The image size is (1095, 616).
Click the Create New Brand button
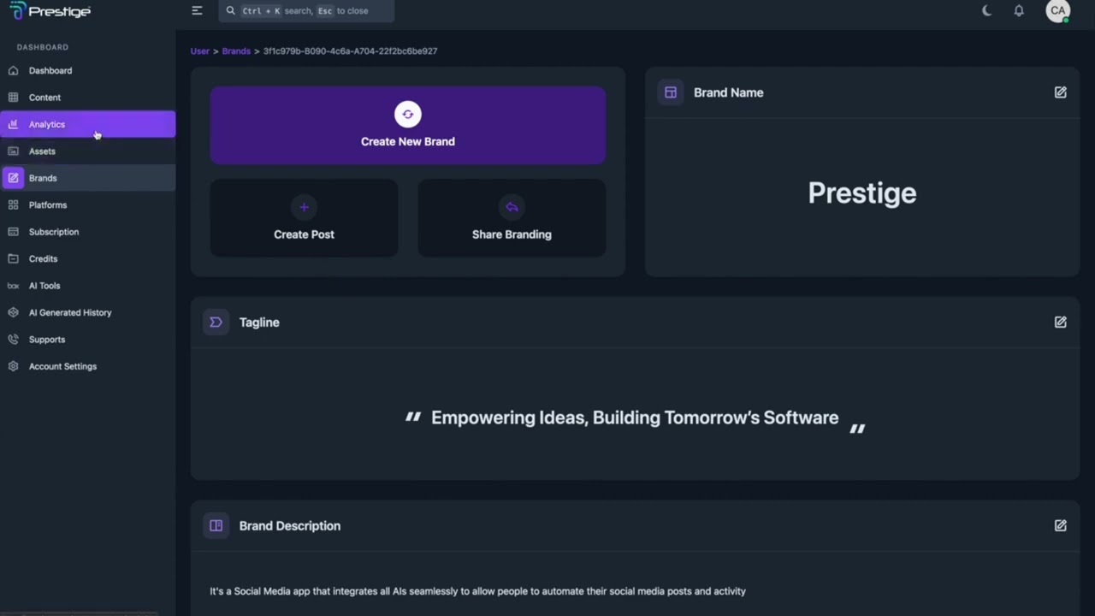coord(407,125)
